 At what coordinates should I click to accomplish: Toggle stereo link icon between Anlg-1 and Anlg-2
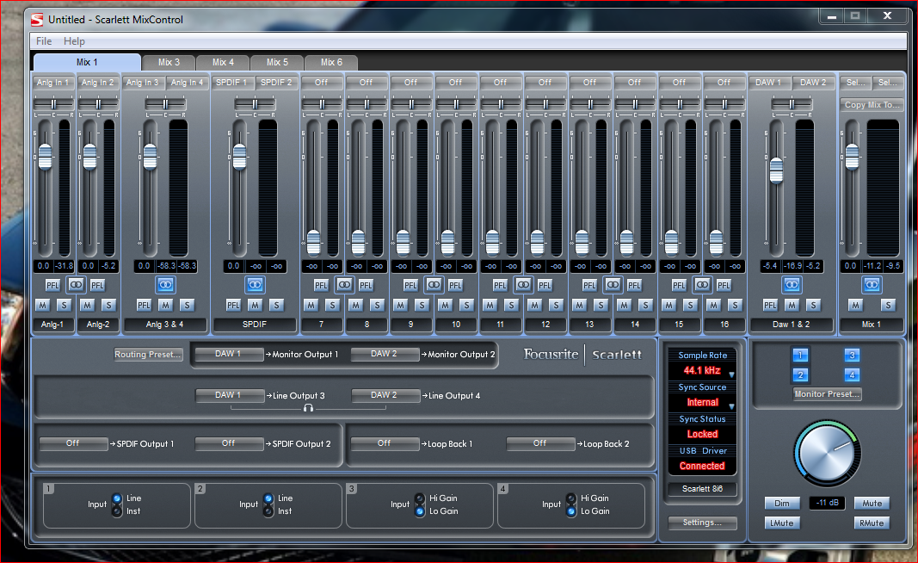click(76, 285)
